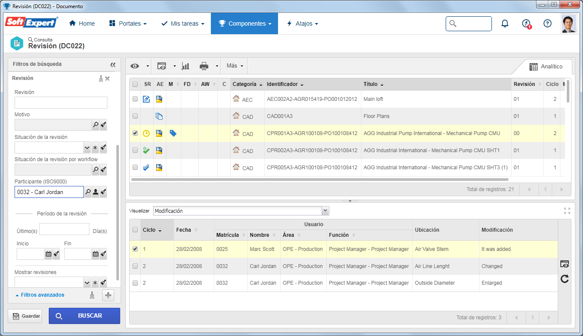Click the printer toolbar icon
The image size is (583, 336).
[204, 66]
